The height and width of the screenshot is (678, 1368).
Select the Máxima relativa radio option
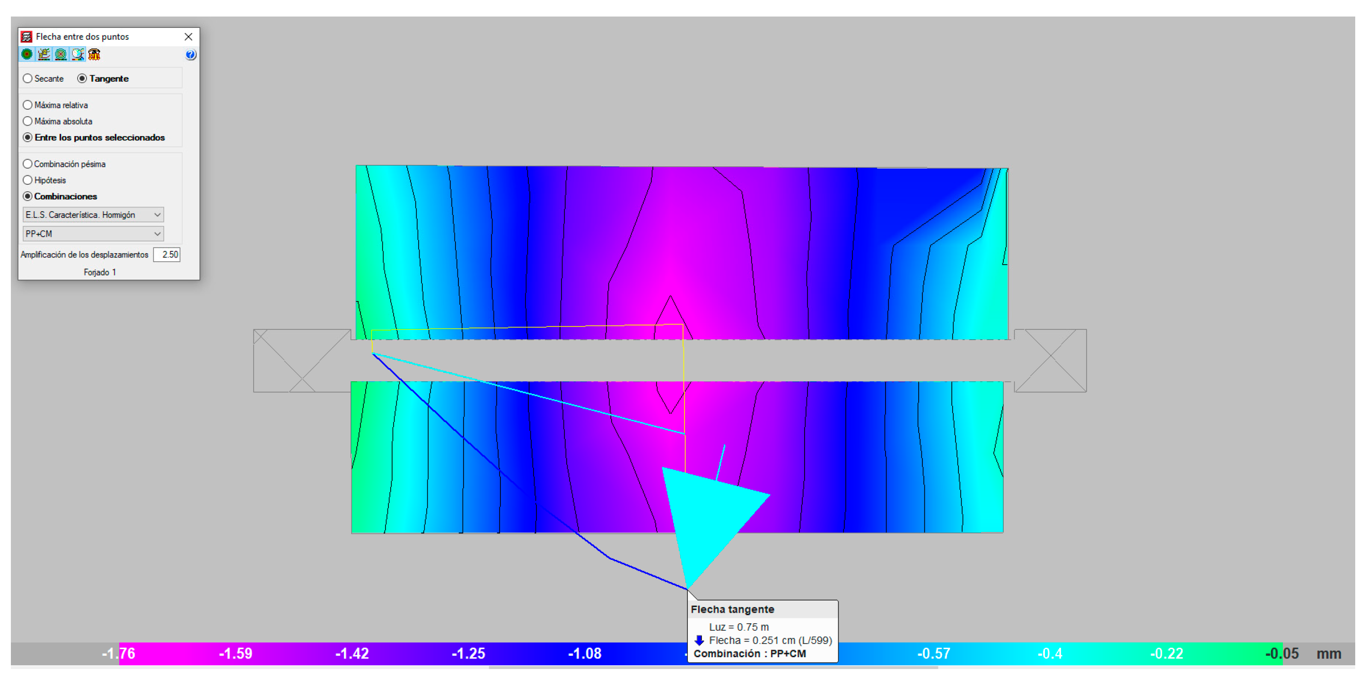coord(28,105)
